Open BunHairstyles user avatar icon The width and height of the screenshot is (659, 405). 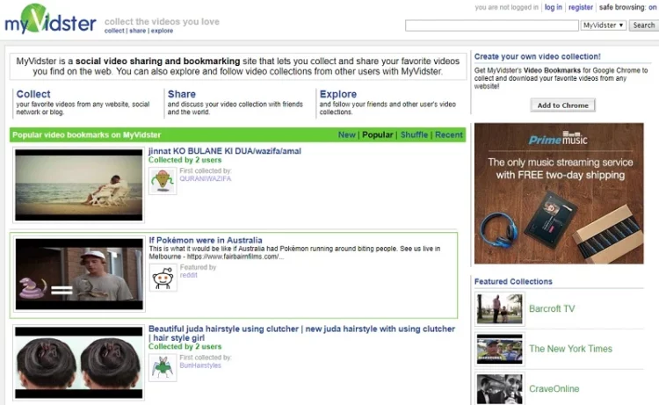click(x=163, y=367)
